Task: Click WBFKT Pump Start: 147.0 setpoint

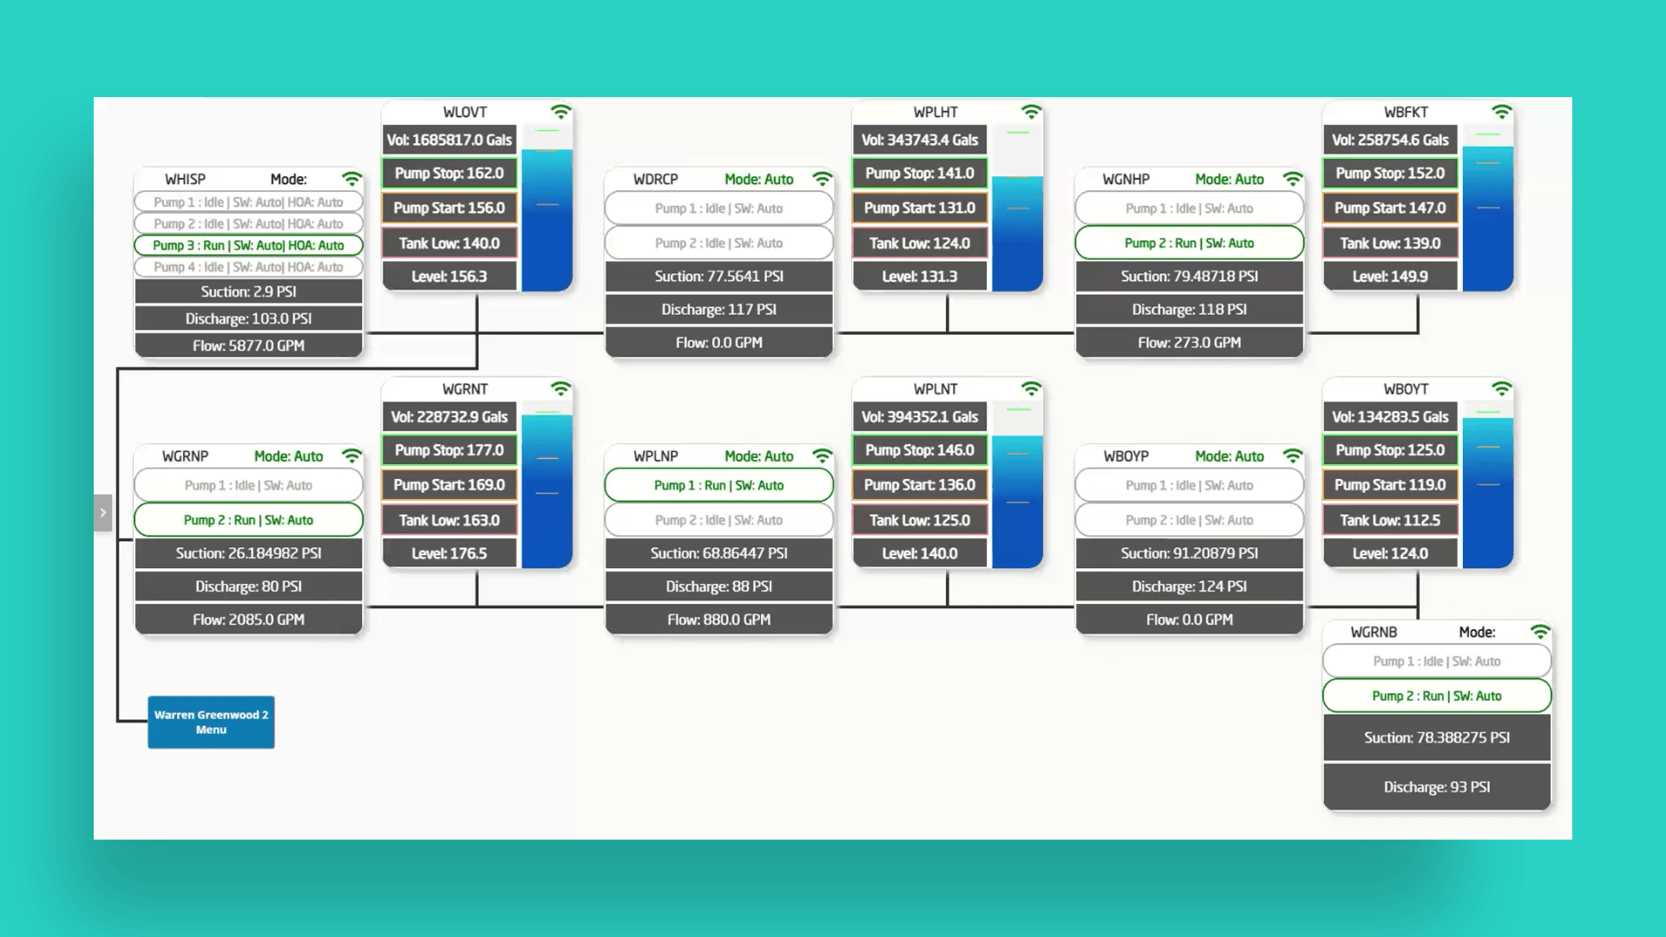Action: pyautogui.click(x=1390, y=208)
